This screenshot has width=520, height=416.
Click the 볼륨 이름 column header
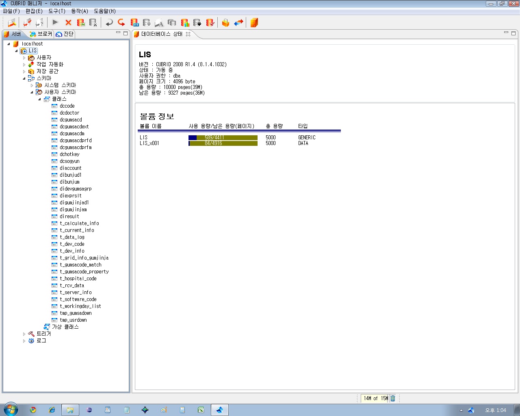point(151,126)
